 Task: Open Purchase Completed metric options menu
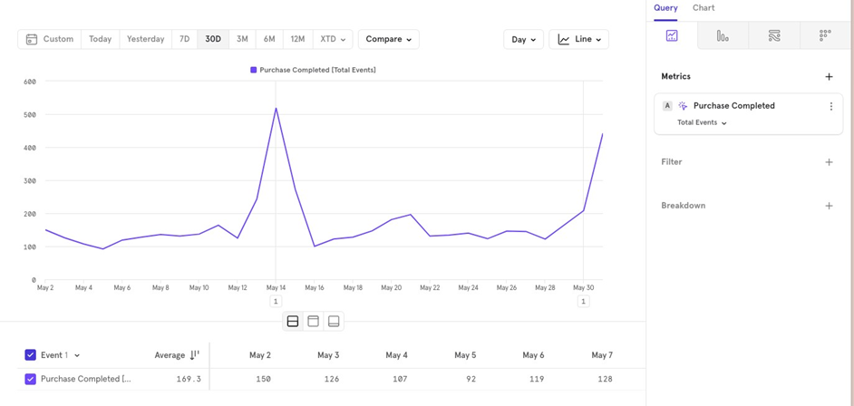coord(830,106)
